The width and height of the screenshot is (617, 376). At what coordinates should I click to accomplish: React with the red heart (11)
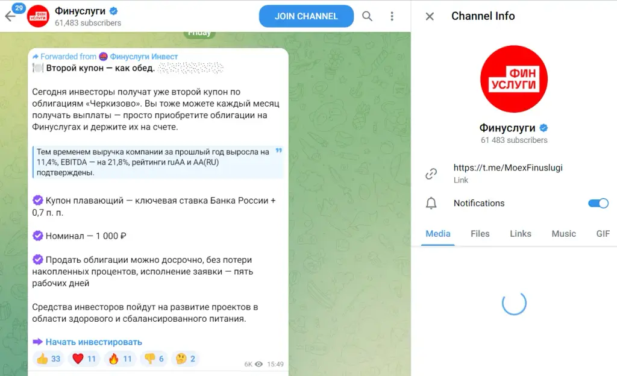(x=84, y=359)
